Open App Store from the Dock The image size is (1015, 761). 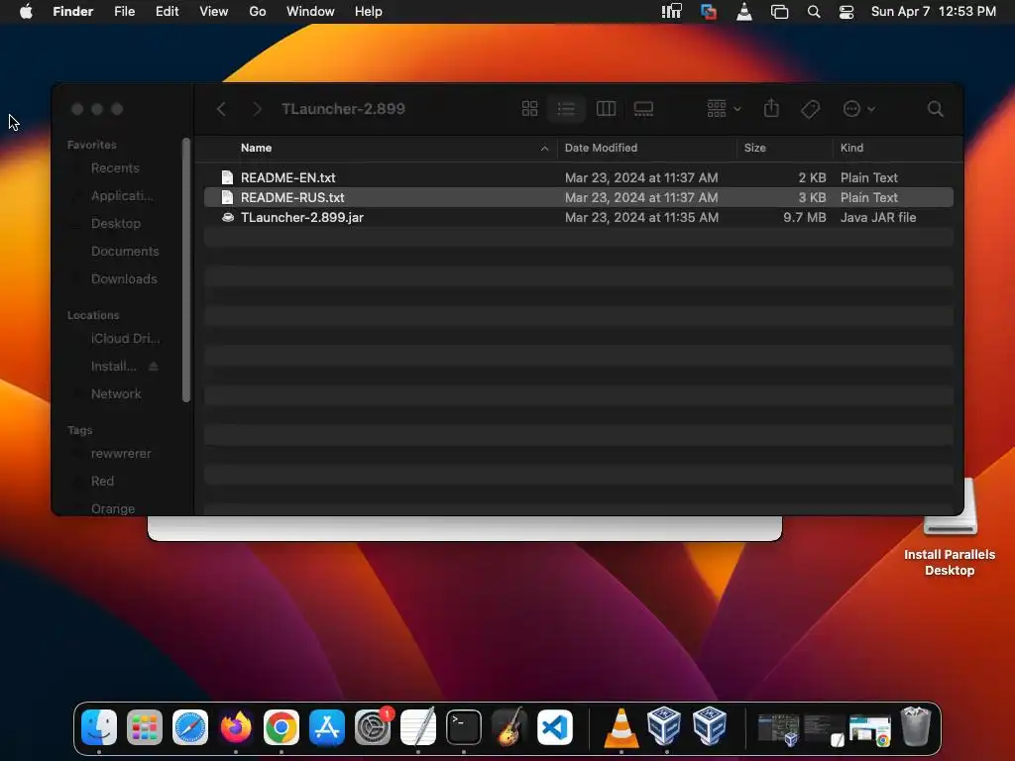tap(327, 727)
